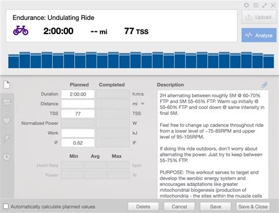Select the heart rate sidebar icon
279x213 pixels.
6,121
